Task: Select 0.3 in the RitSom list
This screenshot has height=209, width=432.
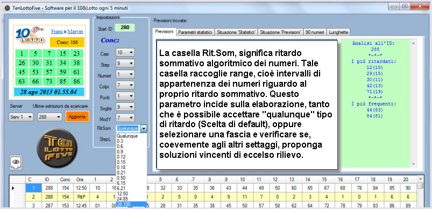Action: coord(131,141)
